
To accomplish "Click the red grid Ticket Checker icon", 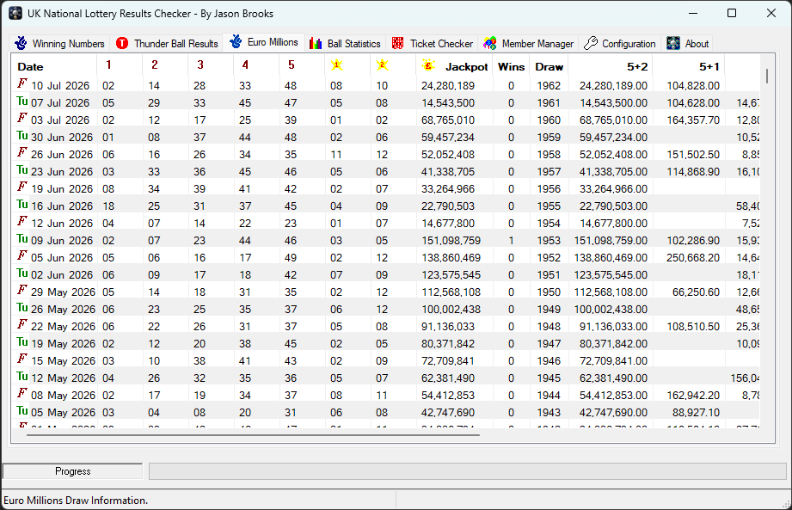I will [x=398, y=43].
